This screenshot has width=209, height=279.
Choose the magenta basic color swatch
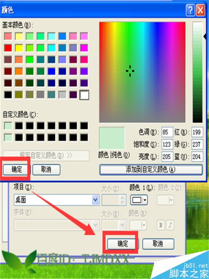(84, 48)
